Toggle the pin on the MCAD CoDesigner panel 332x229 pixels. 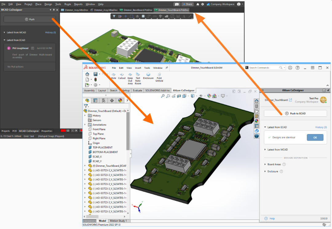tap(54, 10)
